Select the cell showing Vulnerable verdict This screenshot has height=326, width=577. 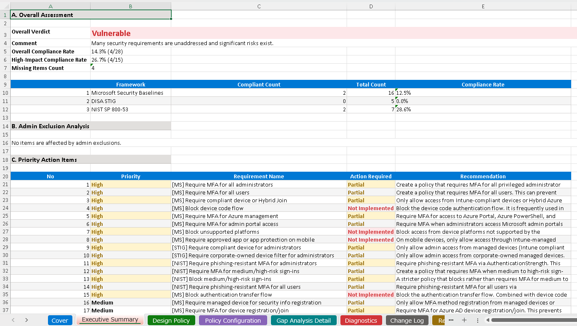point(116,33)
